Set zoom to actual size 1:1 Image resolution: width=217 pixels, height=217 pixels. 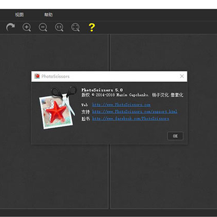click(x=59, y=27)
